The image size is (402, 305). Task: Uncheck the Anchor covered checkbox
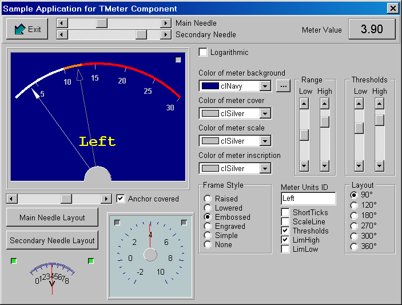click(121, 199)
